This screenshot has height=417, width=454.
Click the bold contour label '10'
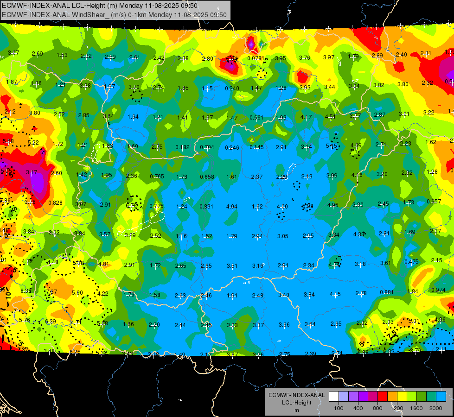8,296
